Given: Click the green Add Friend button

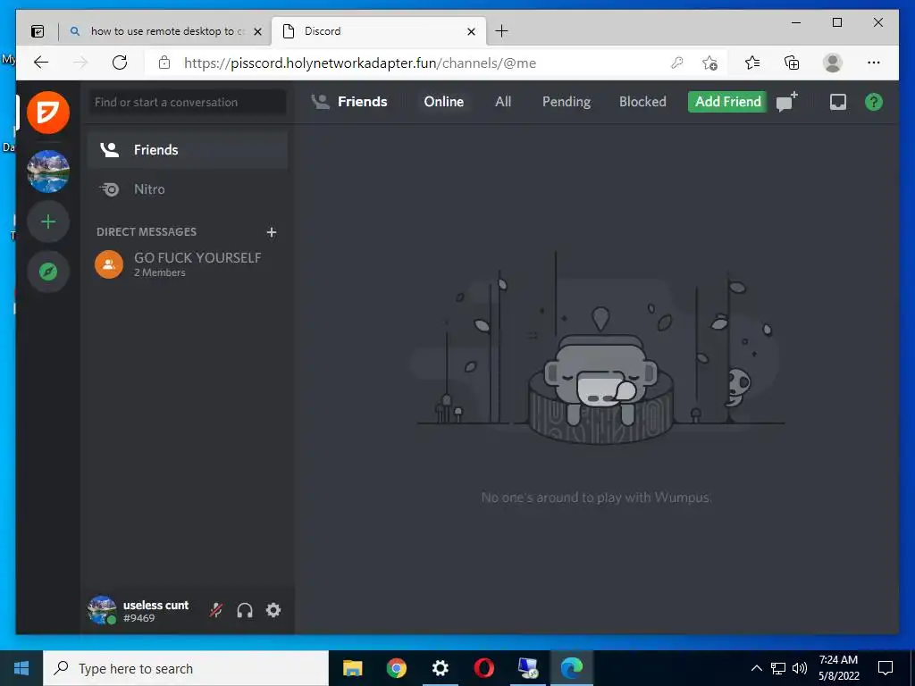Looking at the screenshot, I should click(727, 102).
